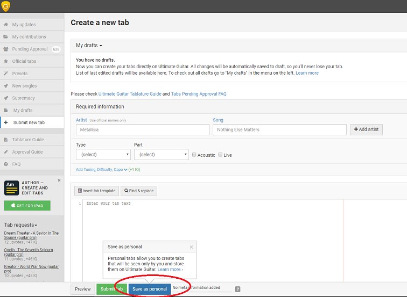Click the Song input field
The width and height of the screenshot is (407, 297).
[279, 130]
